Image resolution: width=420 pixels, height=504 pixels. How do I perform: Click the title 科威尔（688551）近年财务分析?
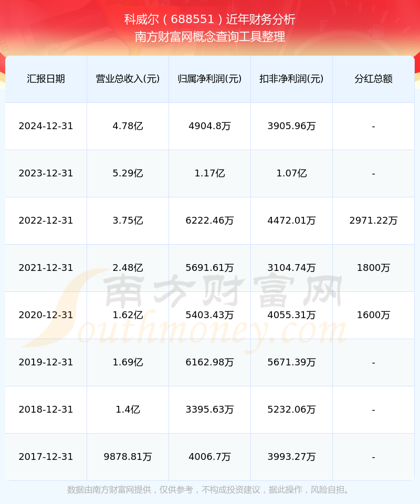click(210, 19)
